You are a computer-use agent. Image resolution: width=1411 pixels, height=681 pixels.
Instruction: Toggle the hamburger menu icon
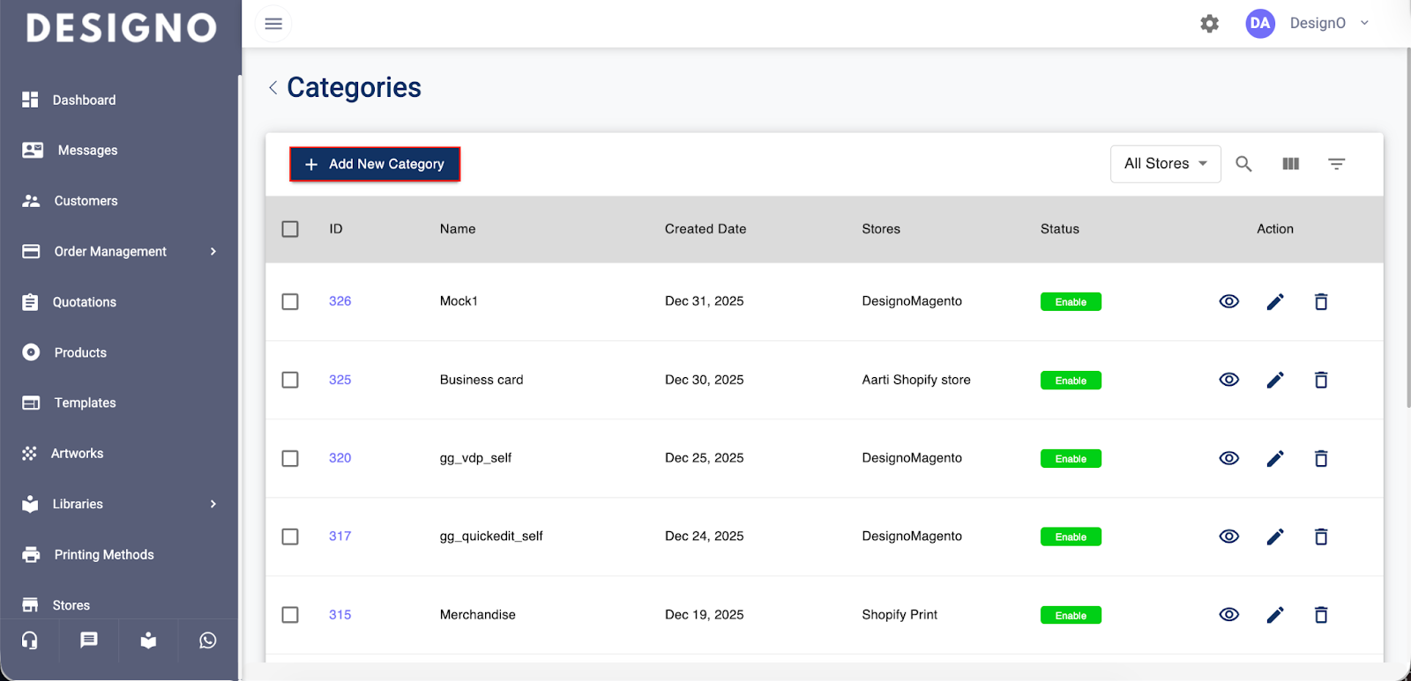point(273,24)
